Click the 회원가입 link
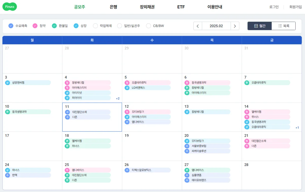Screen dimensions: 305x192 296,7
